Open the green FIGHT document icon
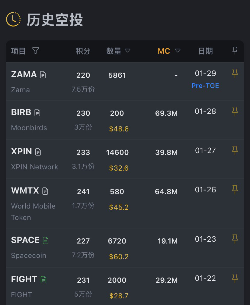 point(43,280)
